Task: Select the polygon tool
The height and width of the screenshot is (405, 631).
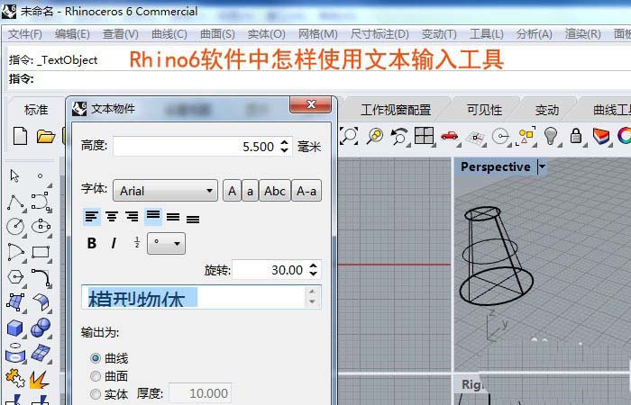Action: tap(15, 277)
